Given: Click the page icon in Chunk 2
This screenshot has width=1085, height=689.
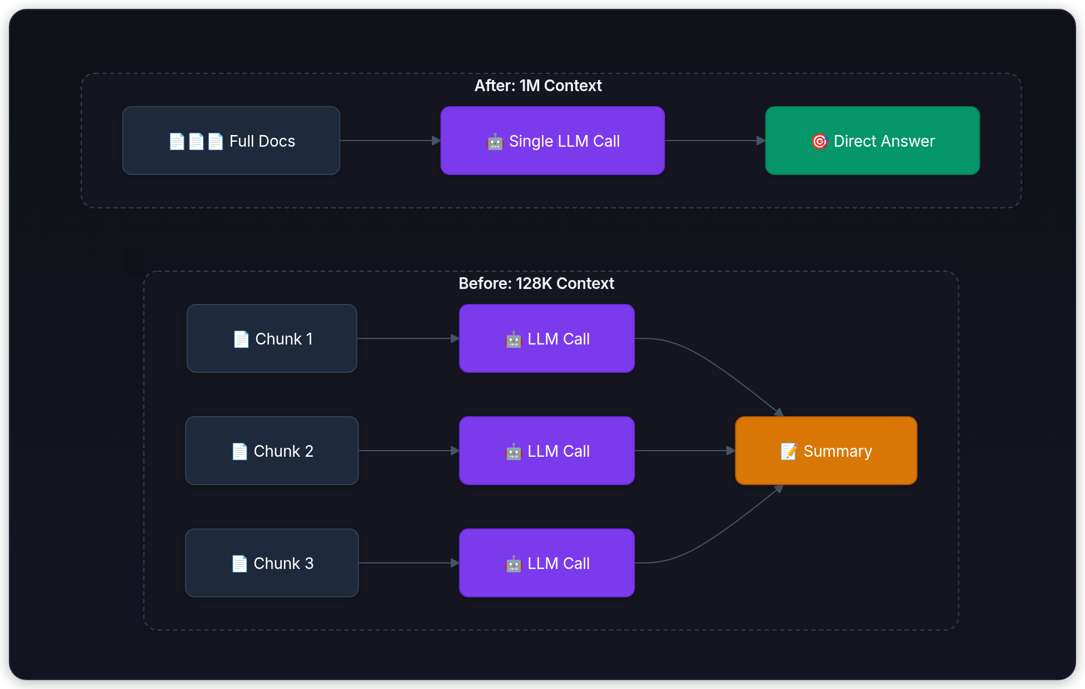Looking at the screenshot, I should point(240,451).
